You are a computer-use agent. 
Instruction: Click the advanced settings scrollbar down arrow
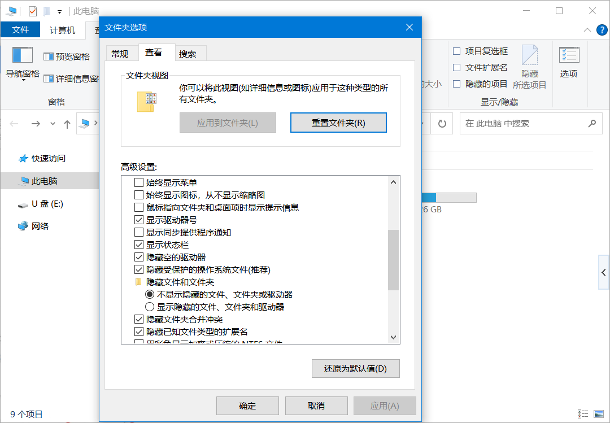point(394,337)
